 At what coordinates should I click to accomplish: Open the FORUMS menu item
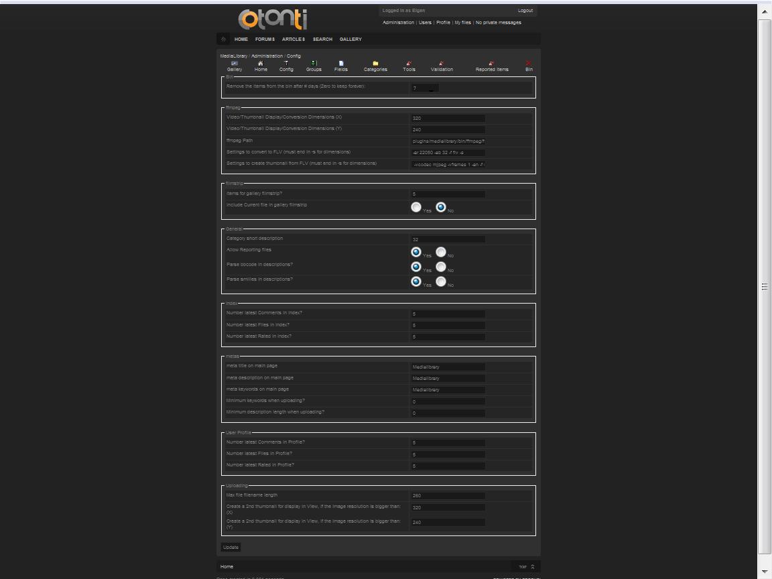click(265, 40)
